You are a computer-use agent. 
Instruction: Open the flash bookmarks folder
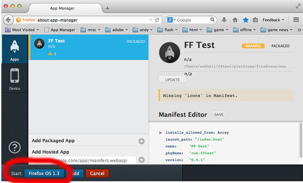(167, 30)
